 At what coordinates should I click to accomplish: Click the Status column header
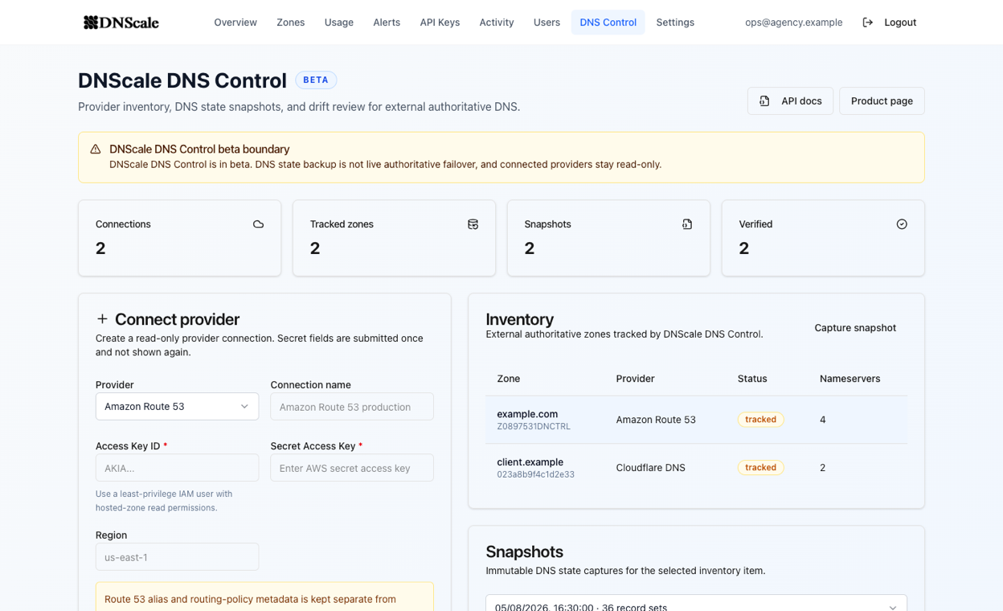tap(752, 379)
